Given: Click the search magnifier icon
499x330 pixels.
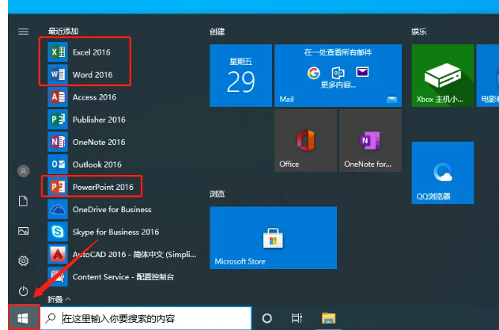Looking at the screenshot, I should (x=51, y=318).
